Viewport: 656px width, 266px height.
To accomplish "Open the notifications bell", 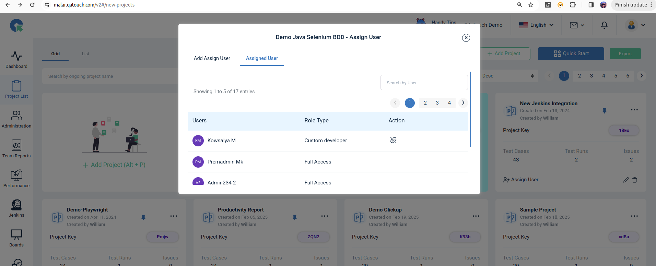I will pyautogui.click(x=604, y=25).
